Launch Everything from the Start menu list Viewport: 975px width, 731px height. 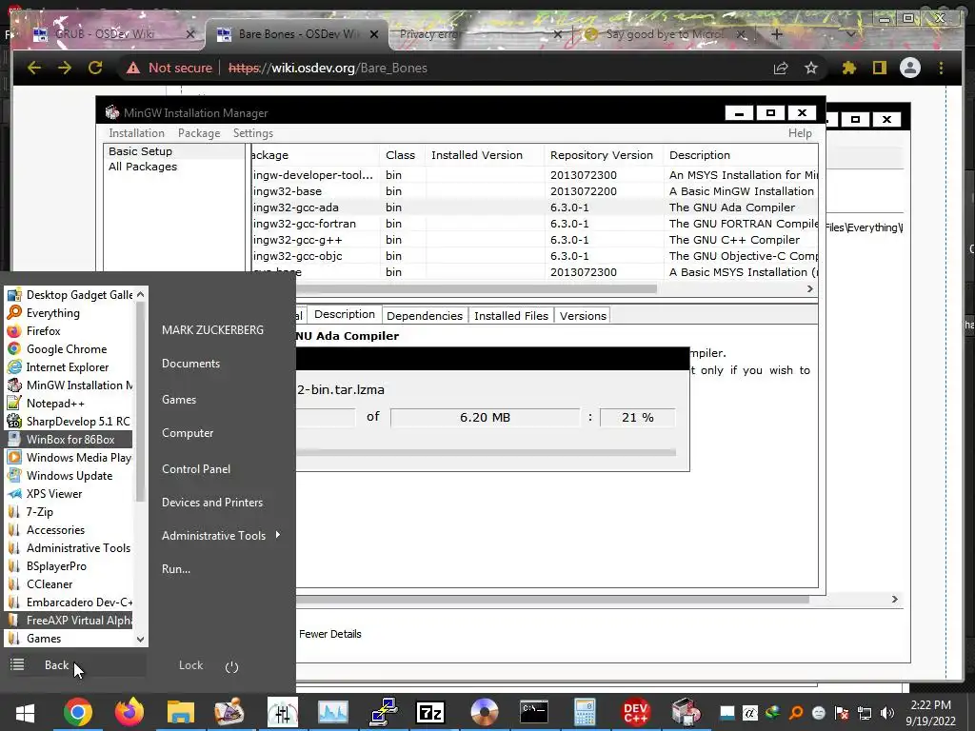pyautogui.click(x=69, y=312)
